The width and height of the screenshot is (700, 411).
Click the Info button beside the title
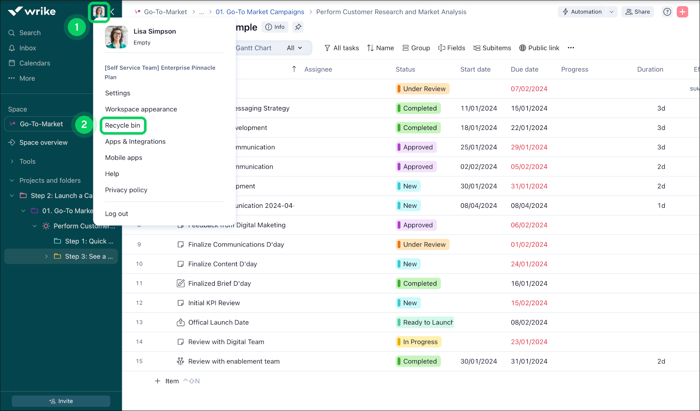(275, 27)
